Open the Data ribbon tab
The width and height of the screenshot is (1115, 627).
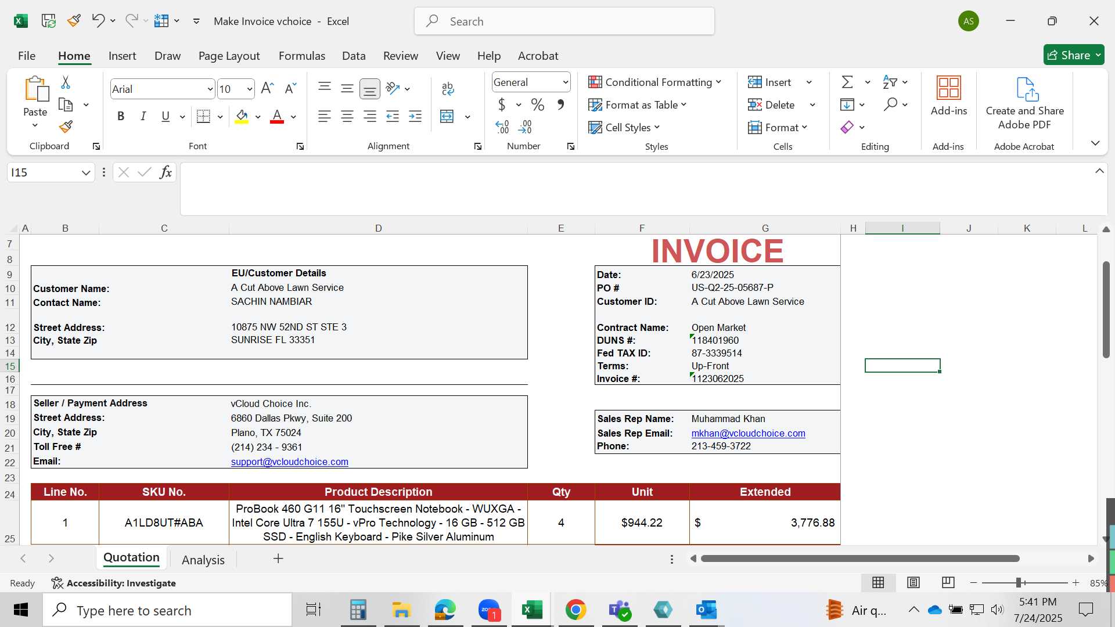pos(354,56)
